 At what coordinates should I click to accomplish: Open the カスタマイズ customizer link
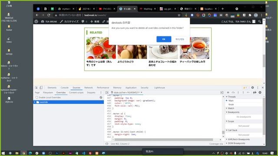(69, 21)
